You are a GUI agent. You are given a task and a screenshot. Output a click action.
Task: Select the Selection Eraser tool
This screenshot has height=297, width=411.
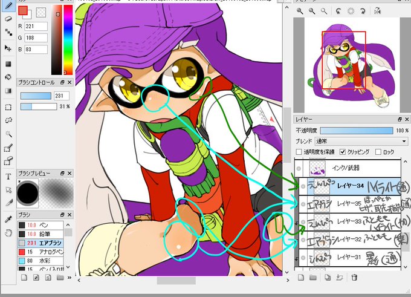(8, 161)
